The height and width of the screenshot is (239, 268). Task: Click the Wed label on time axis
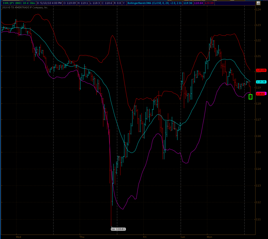[19, 237]
